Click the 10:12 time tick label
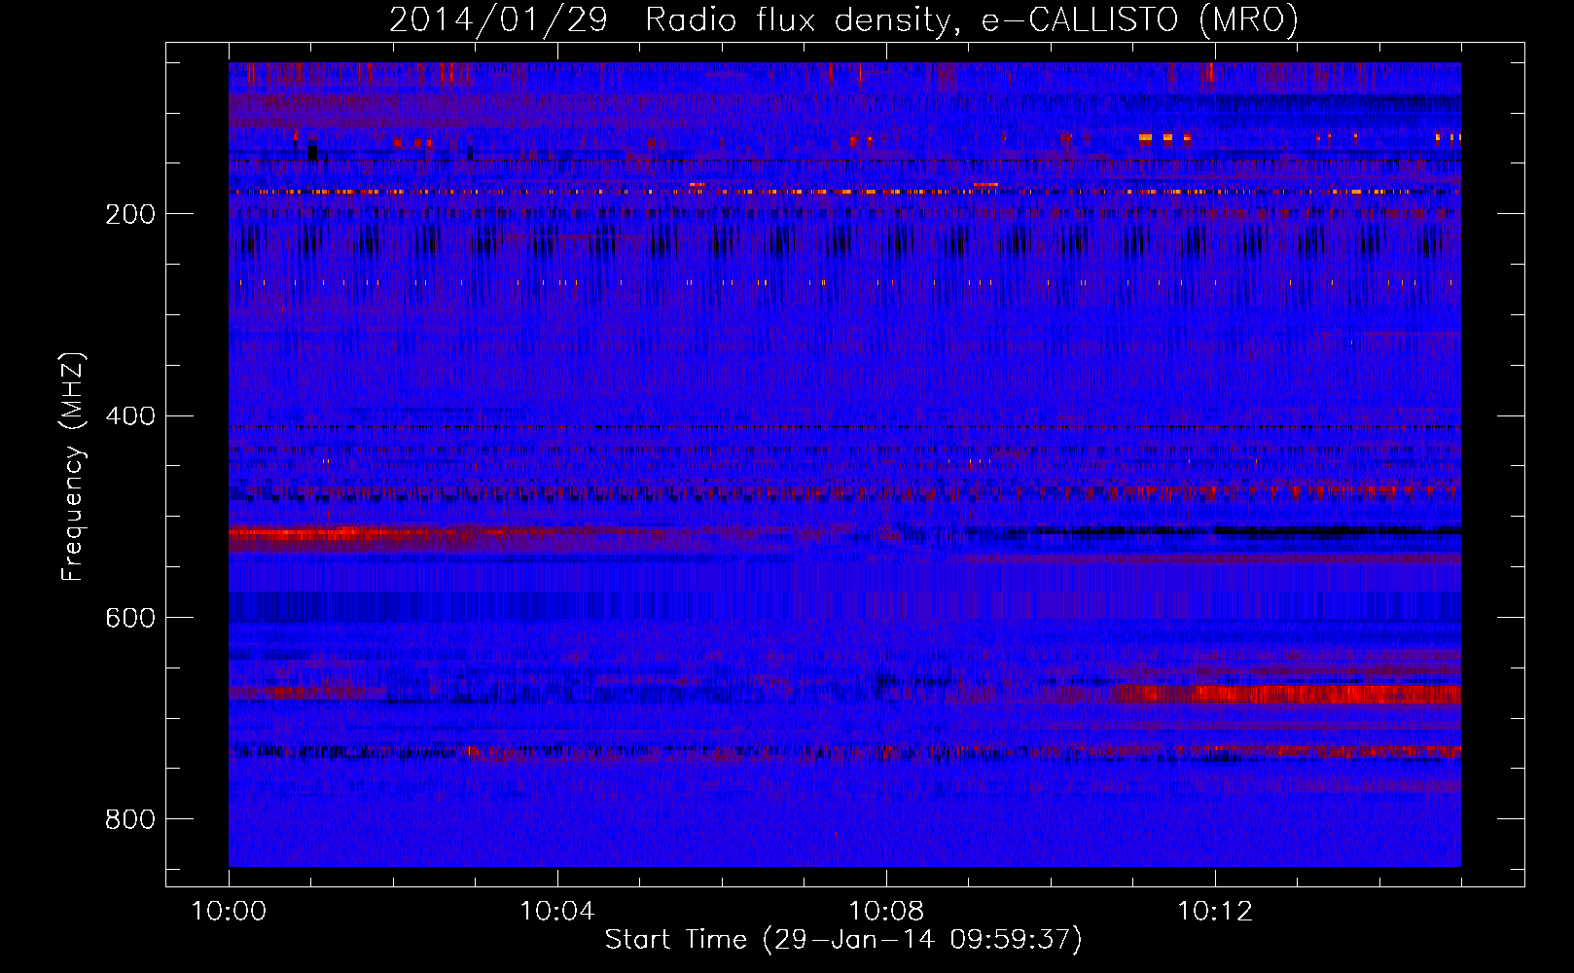 (x=1215, y=912)
